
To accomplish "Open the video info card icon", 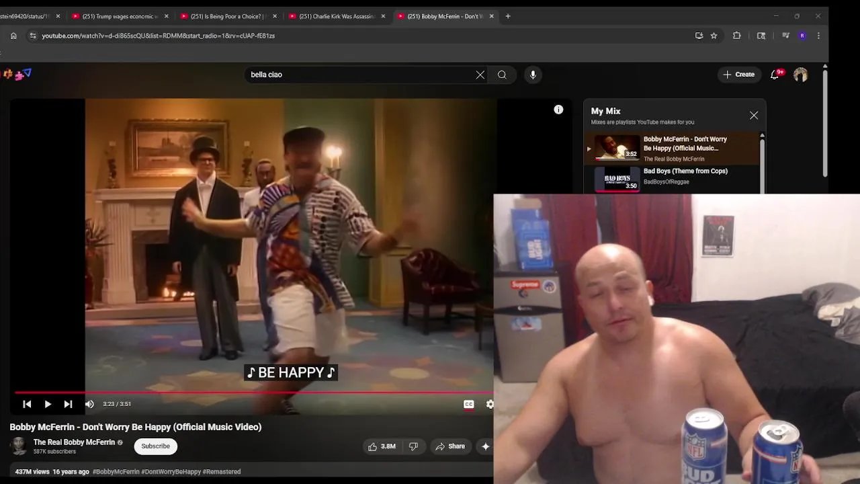I will pos(558,110).
